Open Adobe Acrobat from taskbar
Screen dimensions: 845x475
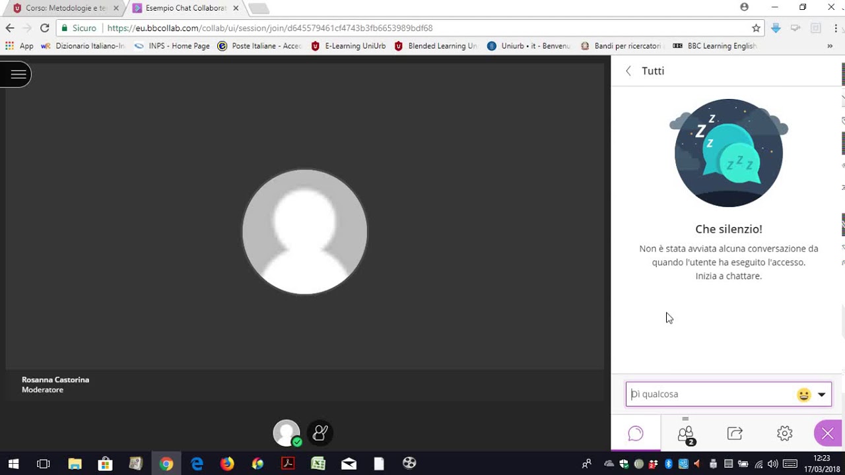[288, 464]
